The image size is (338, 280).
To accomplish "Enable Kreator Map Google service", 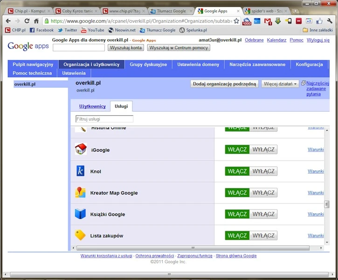I will pos(237,193).
